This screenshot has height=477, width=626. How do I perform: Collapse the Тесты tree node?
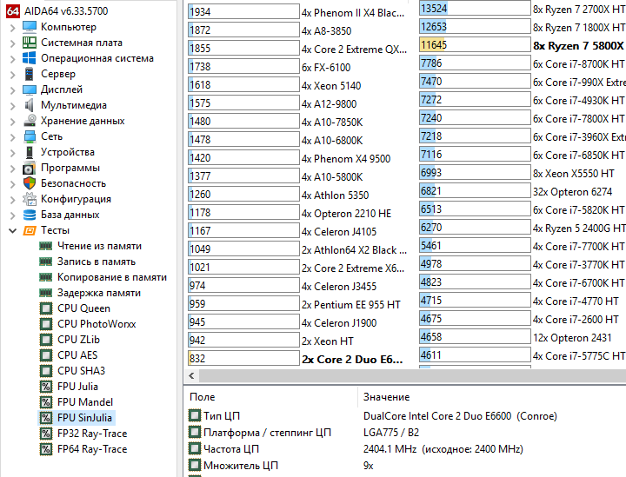12,230
